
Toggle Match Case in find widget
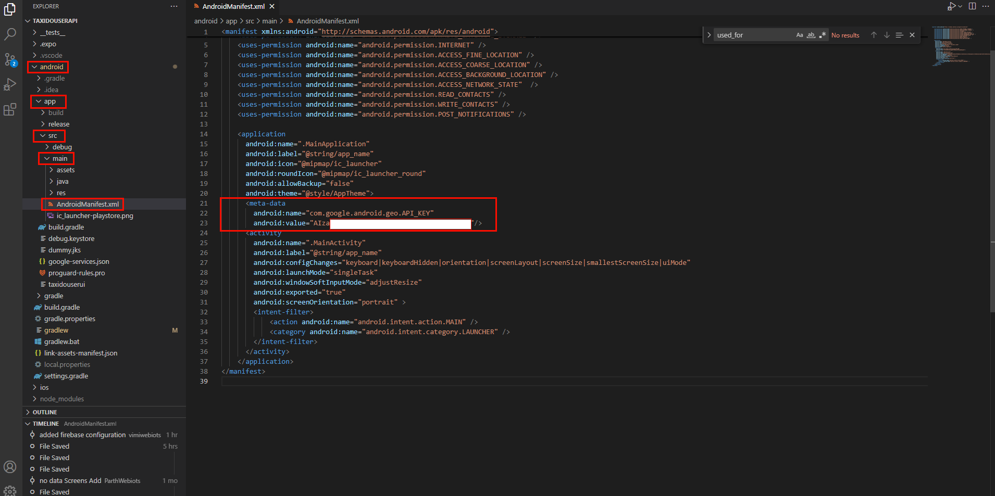coord(799,35)
